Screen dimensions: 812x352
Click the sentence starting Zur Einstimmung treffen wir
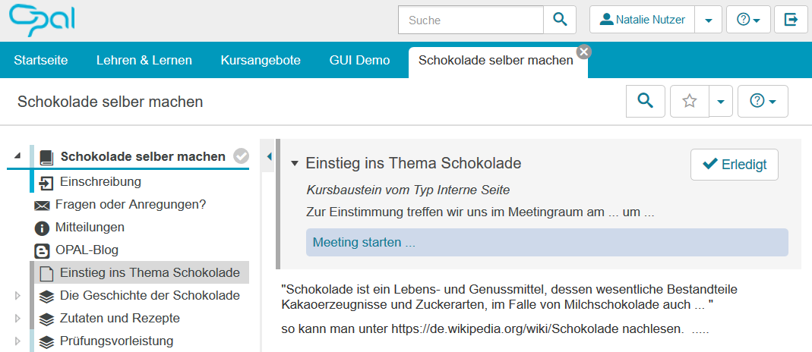coord(481,212)
